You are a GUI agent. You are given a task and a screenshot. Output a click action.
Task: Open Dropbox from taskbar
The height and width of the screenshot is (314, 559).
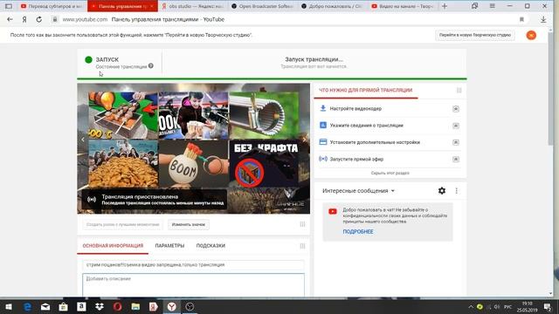[100, 307]
